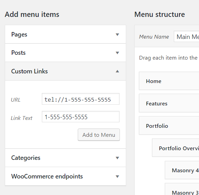Open the Categories section header

(66, 158)
